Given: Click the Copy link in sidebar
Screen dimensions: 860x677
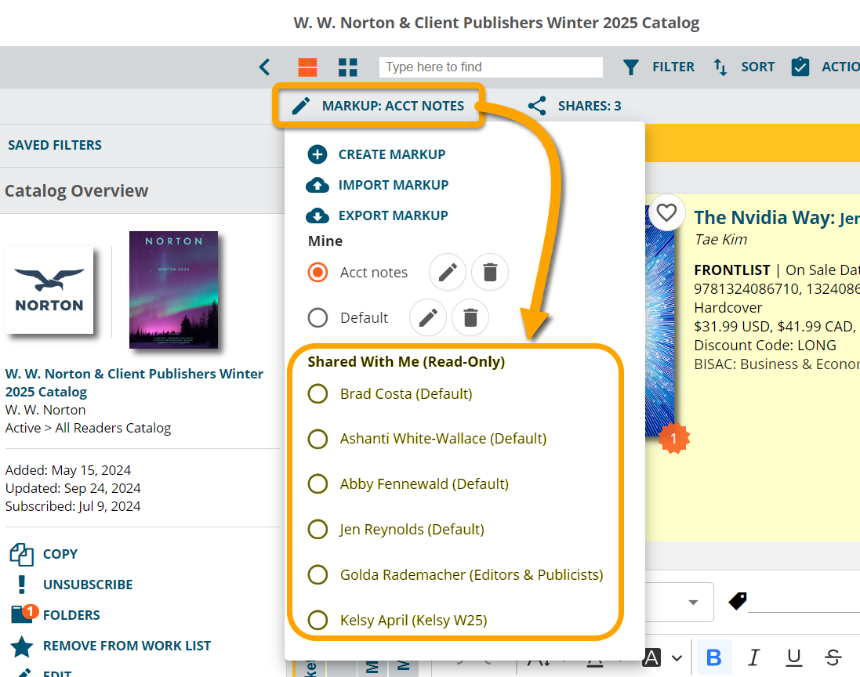Looking at the screenshot, I should [x=60, y=554].
